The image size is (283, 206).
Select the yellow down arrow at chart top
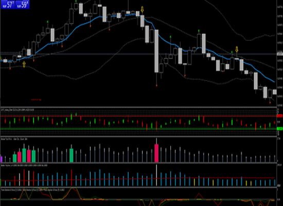142,9
